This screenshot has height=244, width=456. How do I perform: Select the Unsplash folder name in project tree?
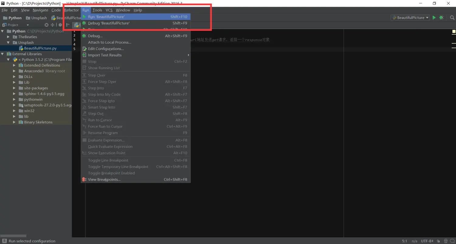(26, 43)
